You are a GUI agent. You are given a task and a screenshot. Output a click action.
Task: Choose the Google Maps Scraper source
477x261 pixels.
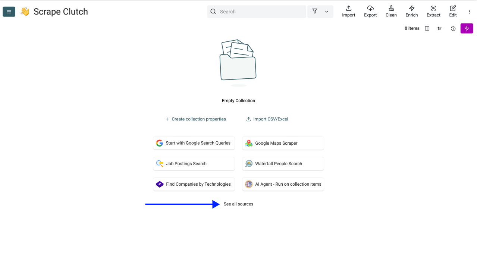click(283, 143)
